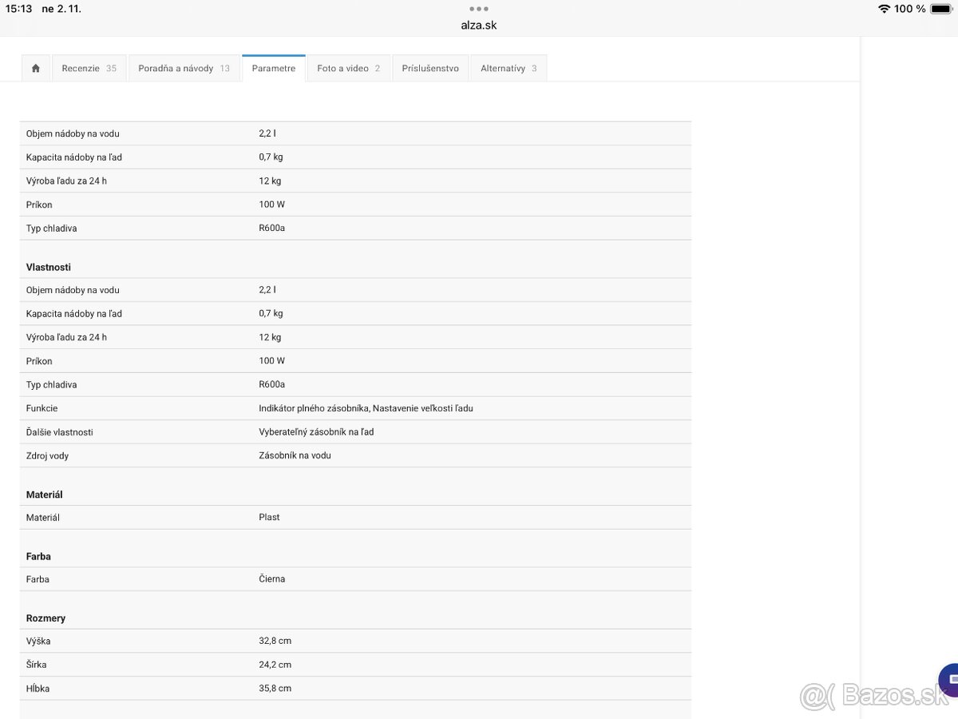958x719 pixels.
Task: Tap the Wi-Fi status icon
Action: pos(884,9)
